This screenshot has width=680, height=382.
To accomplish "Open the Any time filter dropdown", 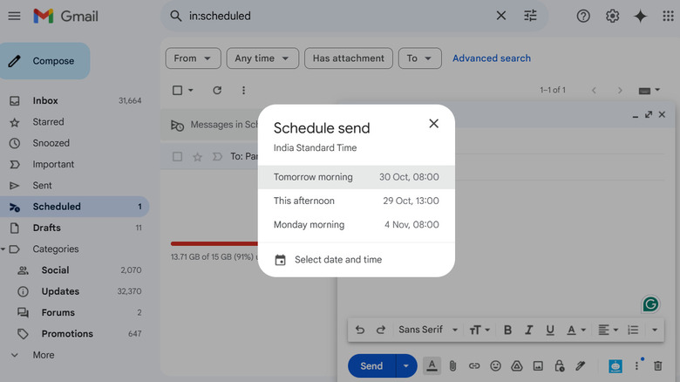I will [x=262, y=58].
